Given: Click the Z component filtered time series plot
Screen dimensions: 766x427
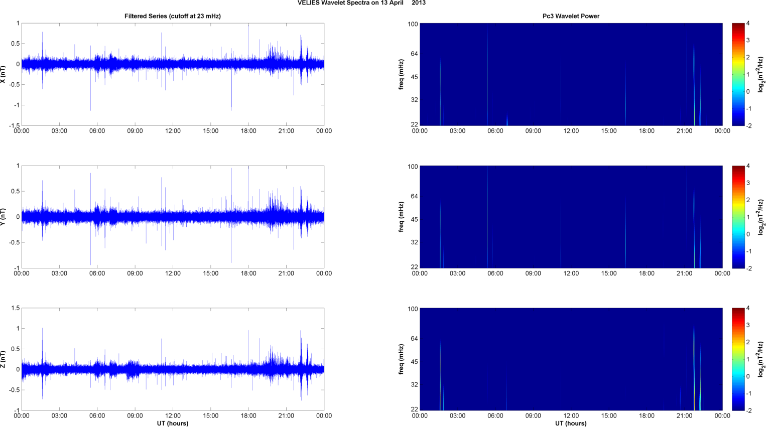Looking at the screenshot, I should pyautogui.click(x=173, y=359).
